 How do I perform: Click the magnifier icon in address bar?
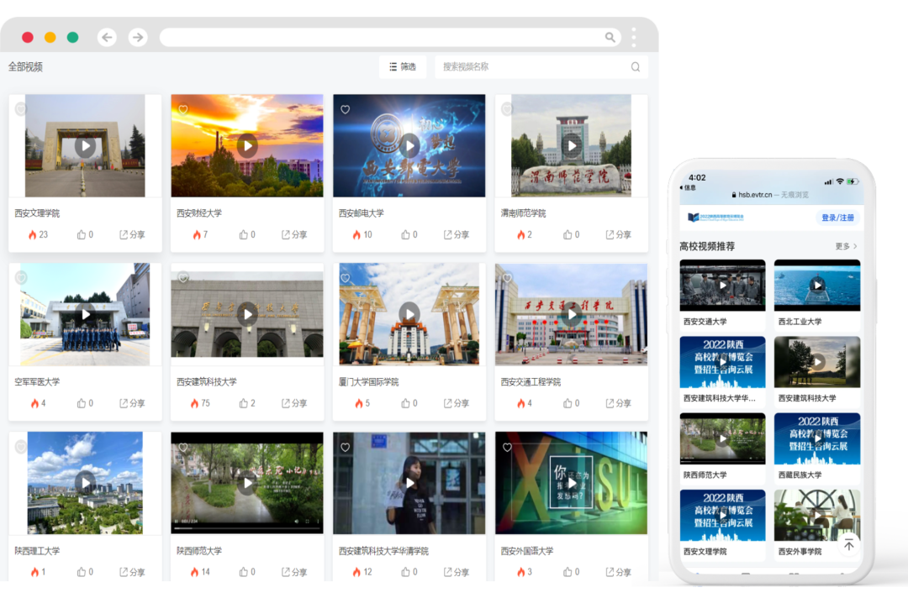pyautogui.click(x=610, y=38)
